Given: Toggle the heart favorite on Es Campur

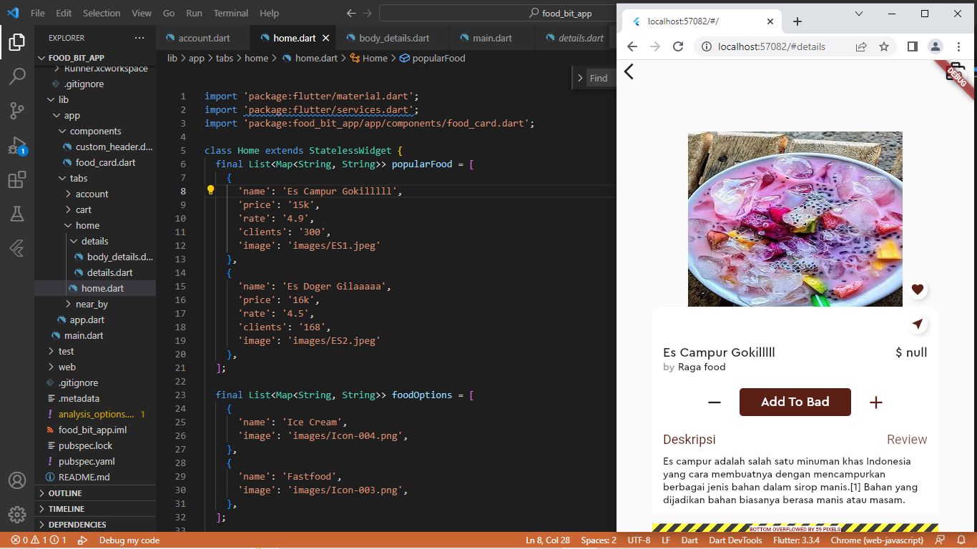Looking at the screenshot, I should click(918, 290).
